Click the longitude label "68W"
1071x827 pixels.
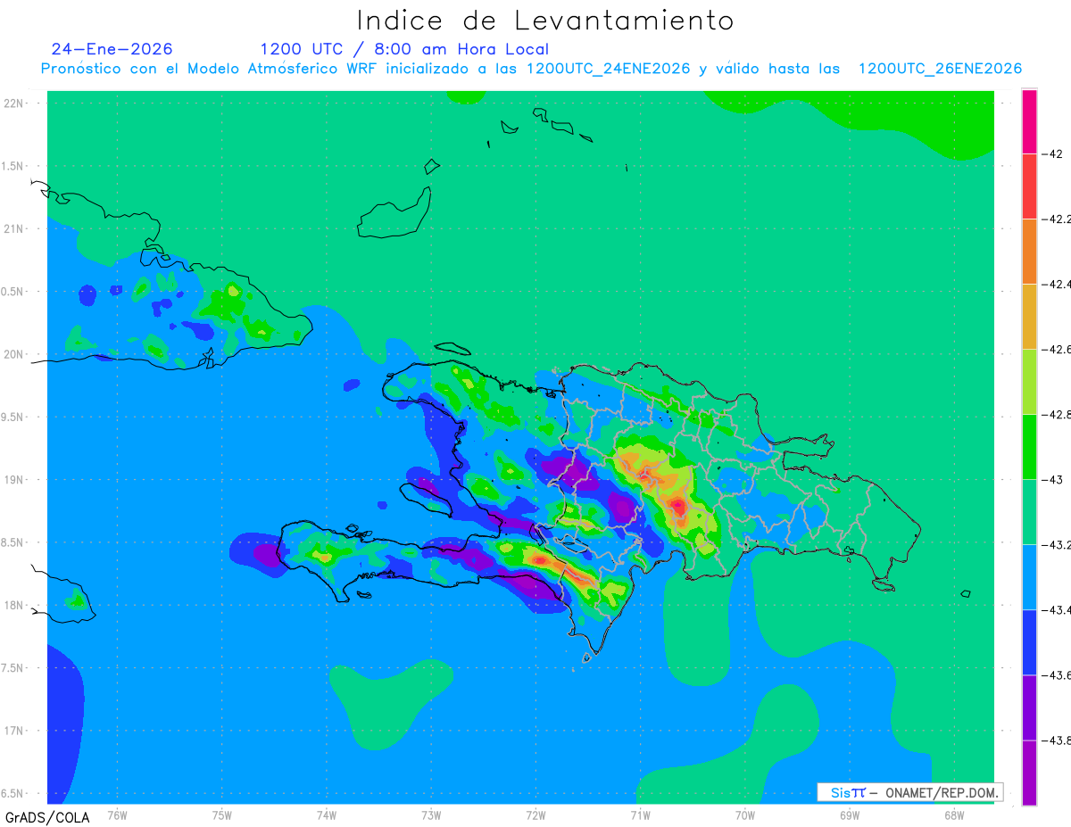954,815
